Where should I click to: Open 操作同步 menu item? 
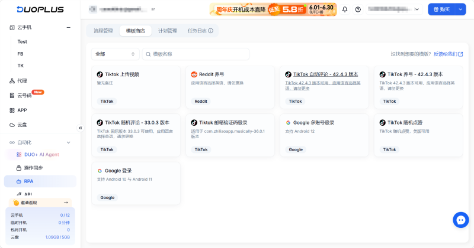click(34, 168)
